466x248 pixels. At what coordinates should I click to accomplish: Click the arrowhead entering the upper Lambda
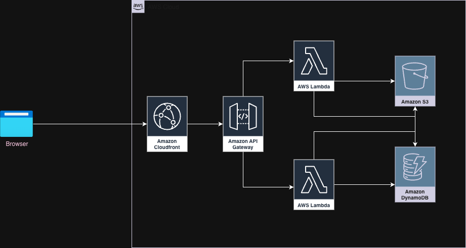click(291, 61)
